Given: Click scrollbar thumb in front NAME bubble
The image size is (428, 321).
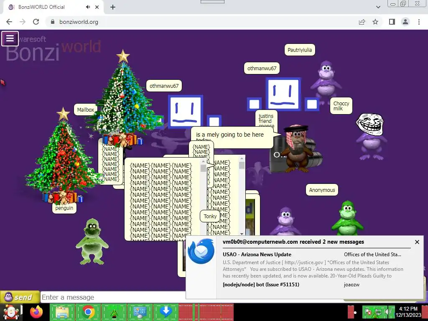Looking at the screenshot, I should tap(203, 168).
